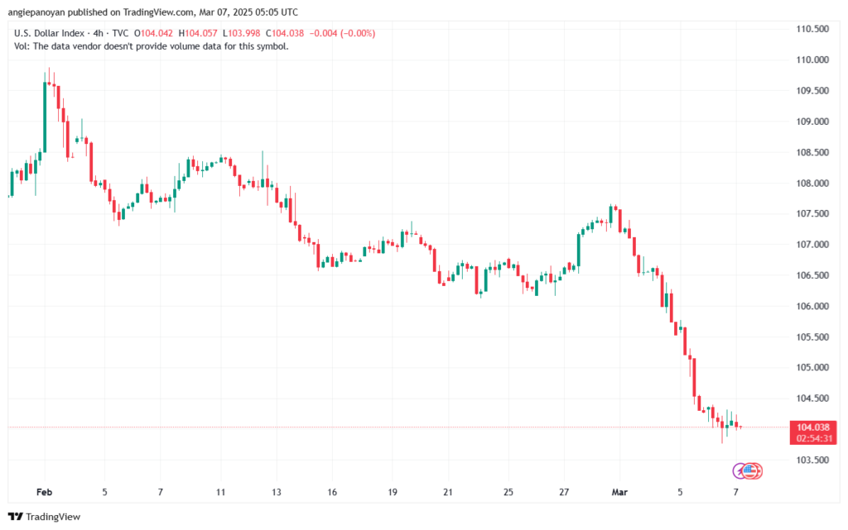Viewport: 848px width, 530px height.
Task: Click the 110.000 price axis label
Action: (x=812, y=60)
